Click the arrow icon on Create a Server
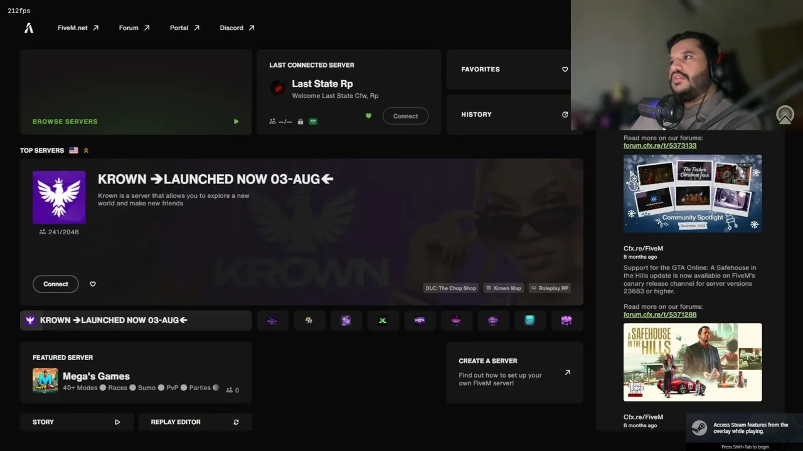Viewport: 803px width, 451px height. coord(567,372)
